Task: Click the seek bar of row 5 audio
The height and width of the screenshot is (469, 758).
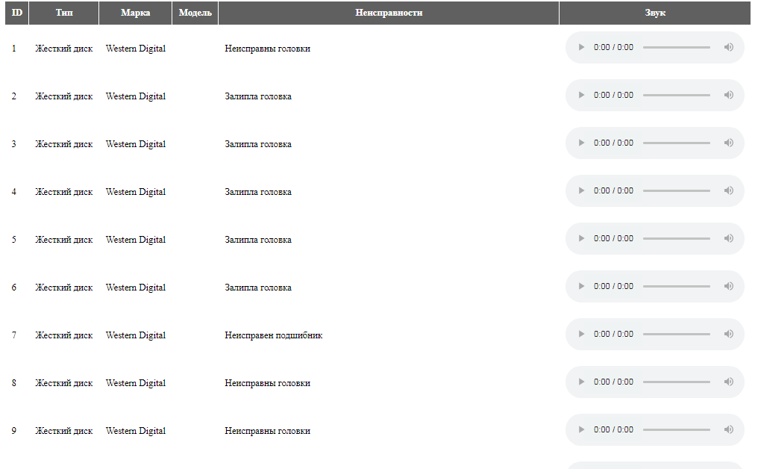Action: (x=676, y=239)
